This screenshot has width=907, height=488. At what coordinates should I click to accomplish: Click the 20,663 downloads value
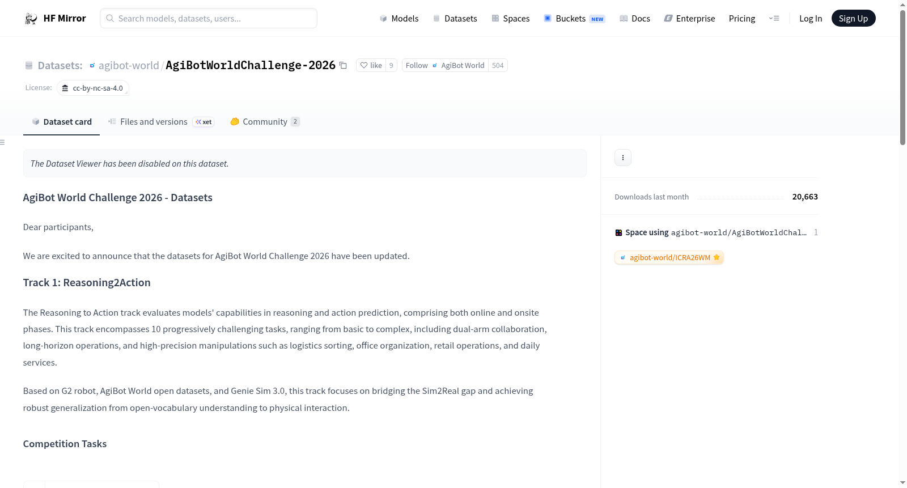tap(805, 197)
